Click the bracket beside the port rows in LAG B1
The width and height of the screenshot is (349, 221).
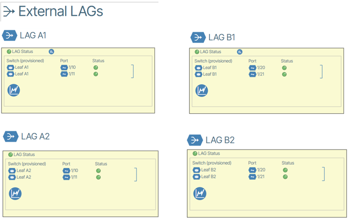click(x=321, y=71)
